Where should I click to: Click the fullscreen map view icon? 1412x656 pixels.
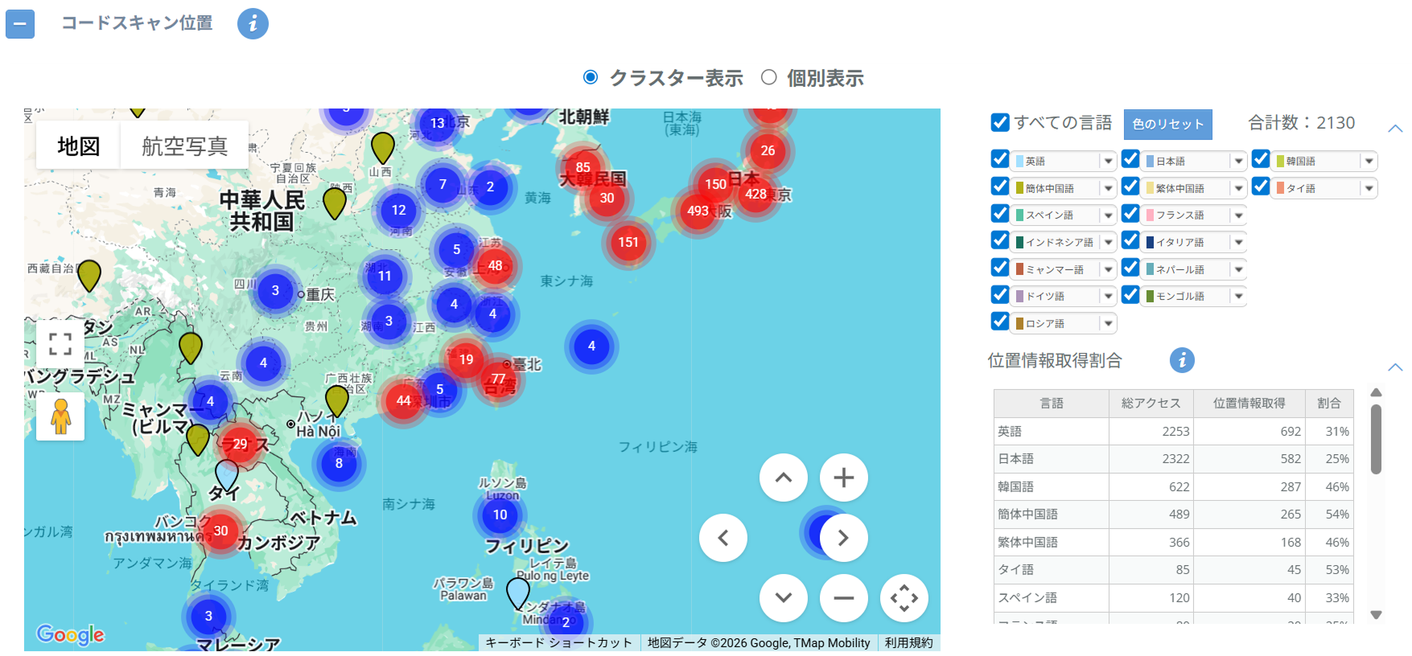click(60, 344)
